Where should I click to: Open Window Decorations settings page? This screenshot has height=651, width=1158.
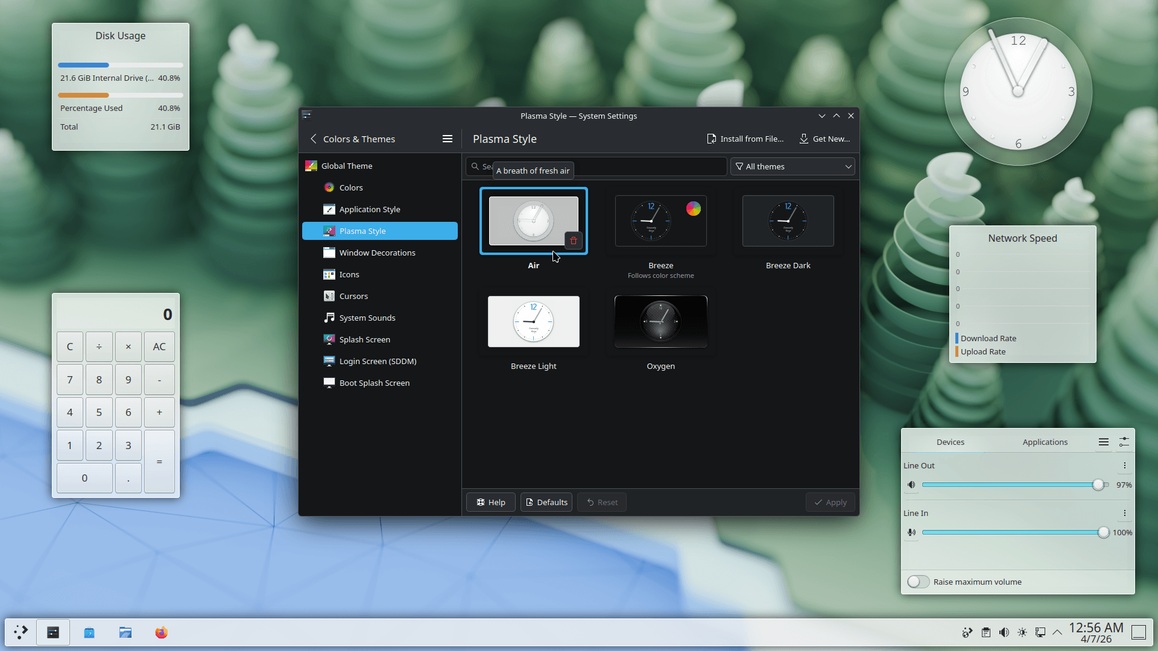click(377, 253)
